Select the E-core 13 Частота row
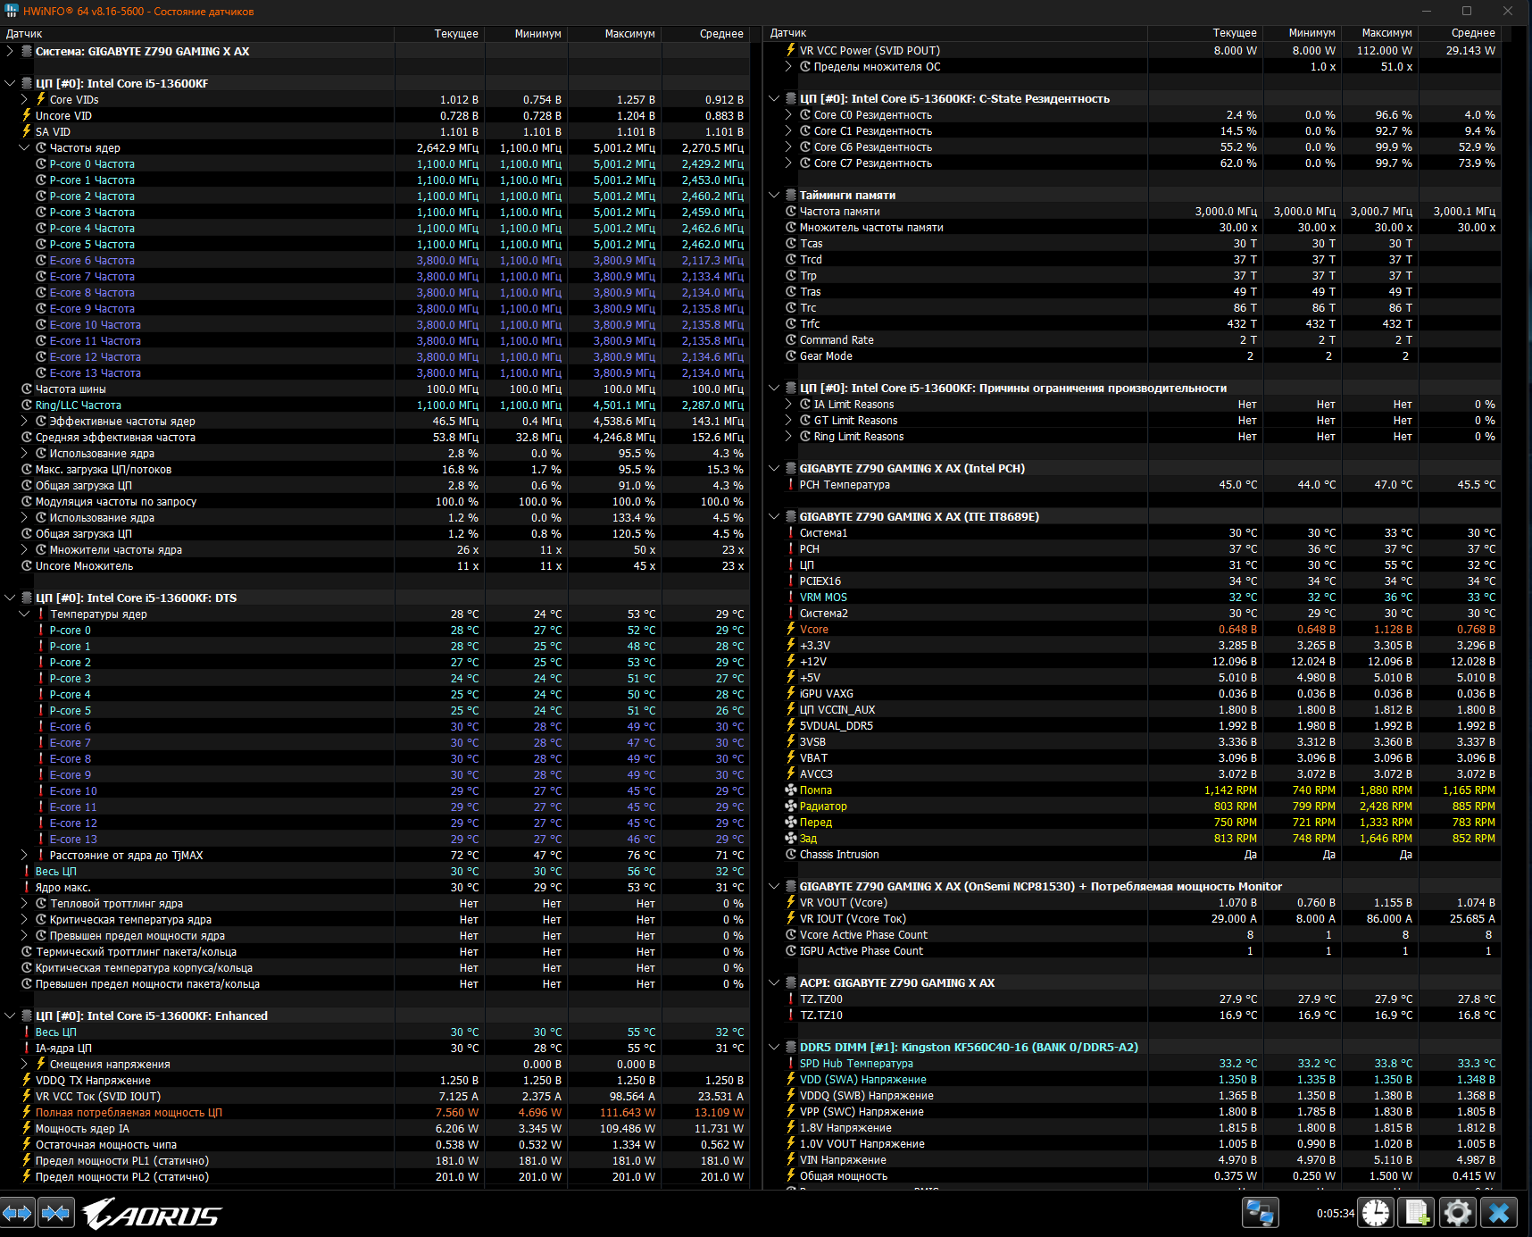Screen dimensions: 1532x1237 [x=375, y=372]
